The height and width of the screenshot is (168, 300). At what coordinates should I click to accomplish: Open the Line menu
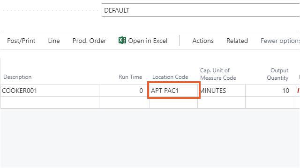point(54,41)
